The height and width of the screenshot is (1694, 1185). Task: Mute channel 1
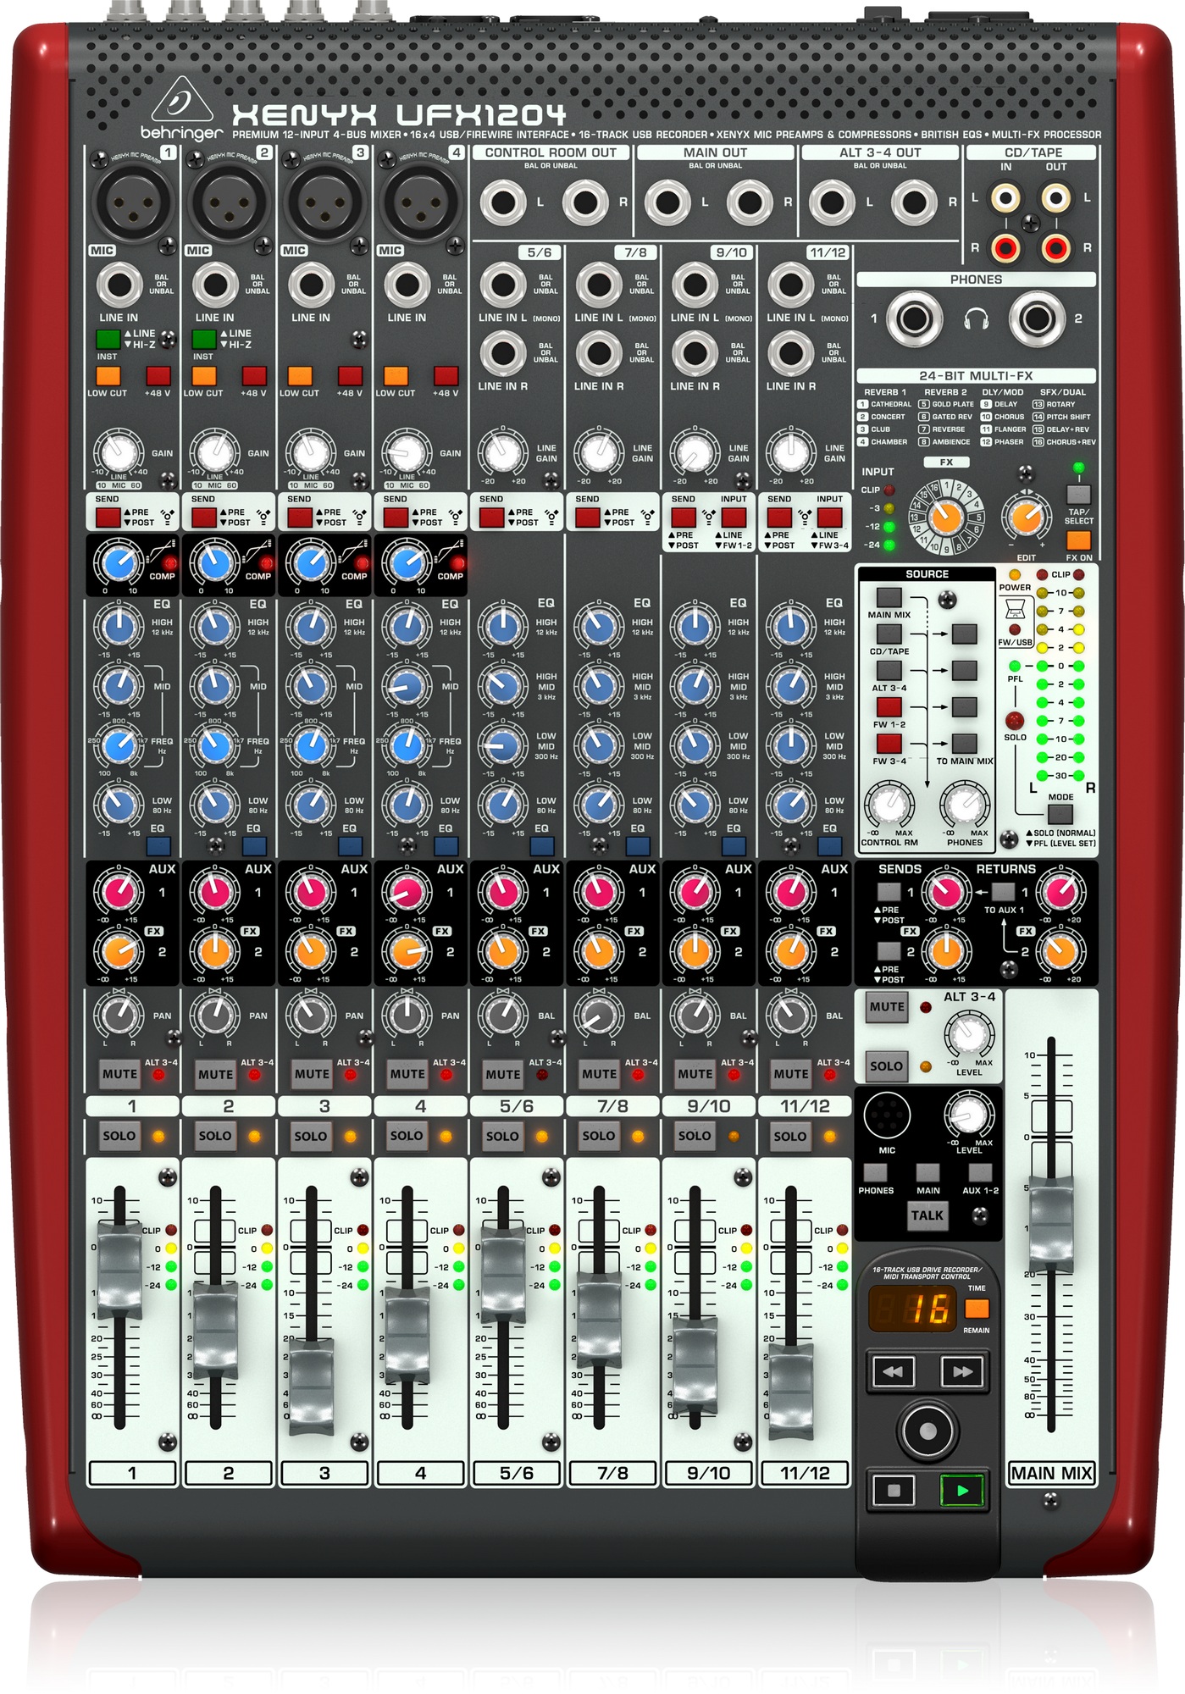pos(119,1073)
